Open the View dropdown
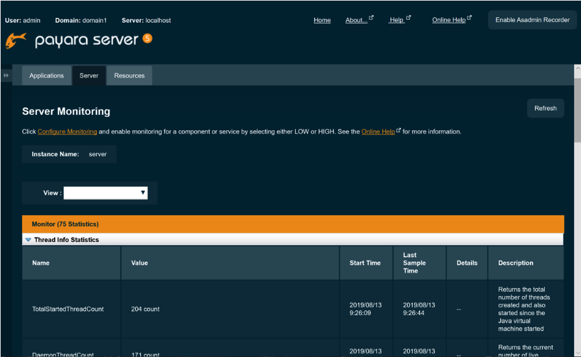 point(106,193)
